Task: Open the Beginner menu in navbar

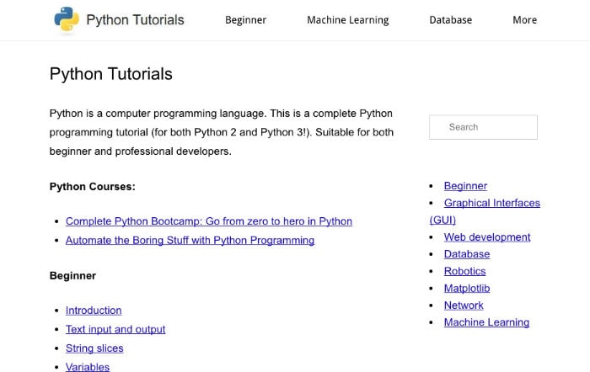Action: point(246,20)
